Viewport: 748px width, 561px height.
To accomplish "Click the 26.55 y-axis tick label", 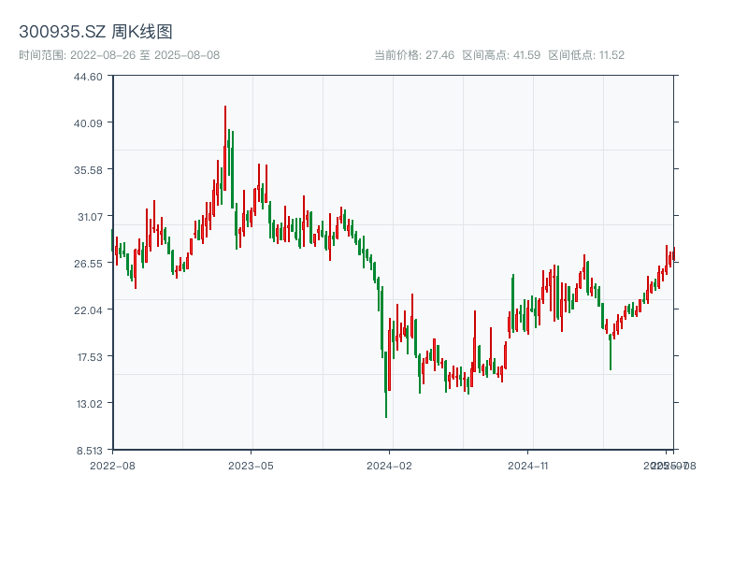I will click(88, 263).
